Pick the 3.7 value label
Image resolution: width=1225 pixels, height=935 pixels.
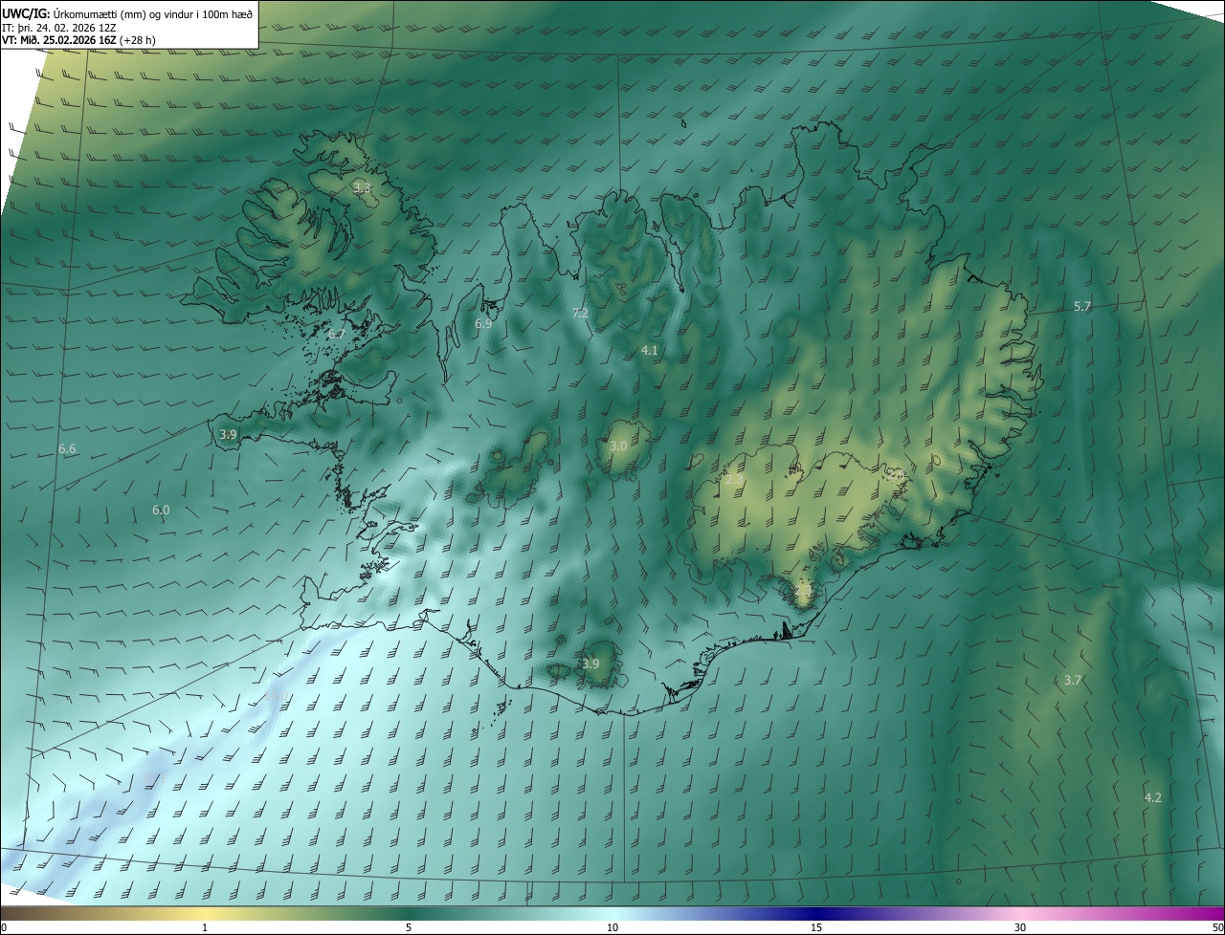(1073, 681)
